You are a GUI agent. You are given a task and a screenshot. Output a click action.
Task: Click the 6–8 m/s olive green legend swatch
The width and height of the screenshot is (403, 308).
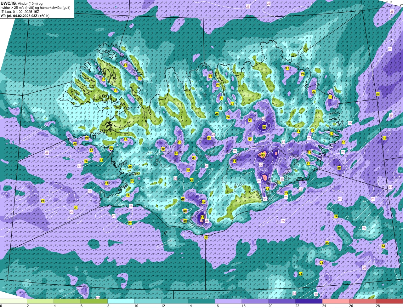[x=94, y=301]
